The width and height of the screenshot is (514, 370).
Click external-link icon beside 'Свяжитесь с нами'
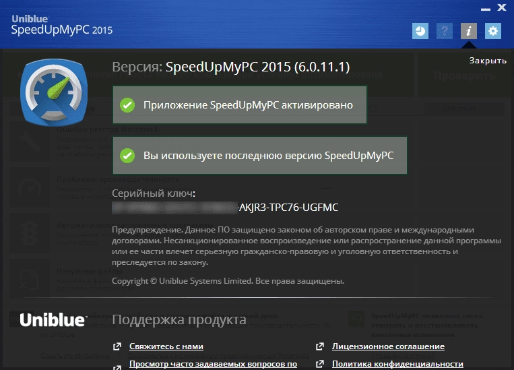click(x=117, y=346)
